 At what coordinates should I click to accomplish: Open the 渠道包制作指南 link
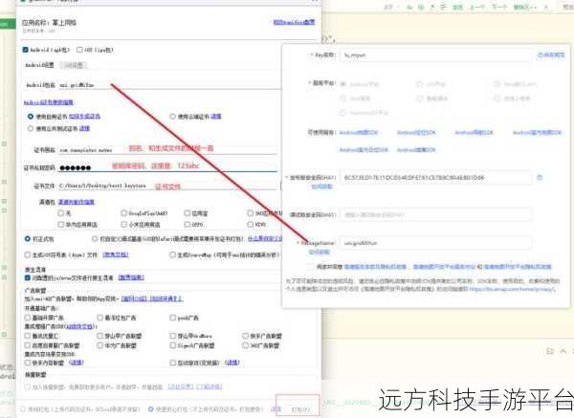point(77,202)
